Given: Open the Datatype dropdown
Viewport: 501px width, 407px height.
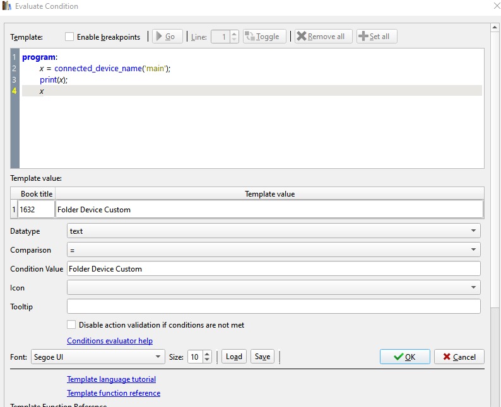Looking at the screenshot, I should (x=273, y=231).
